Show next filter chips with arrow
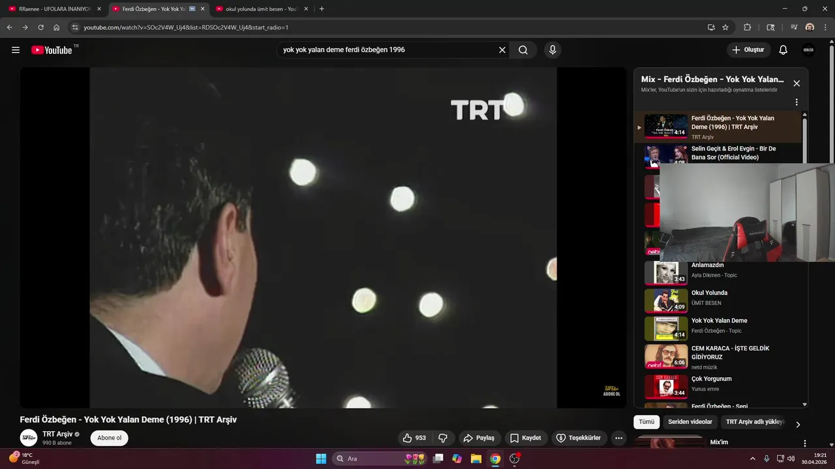The height and width of the screenshot is (469, 835). [x=798, y=424]
